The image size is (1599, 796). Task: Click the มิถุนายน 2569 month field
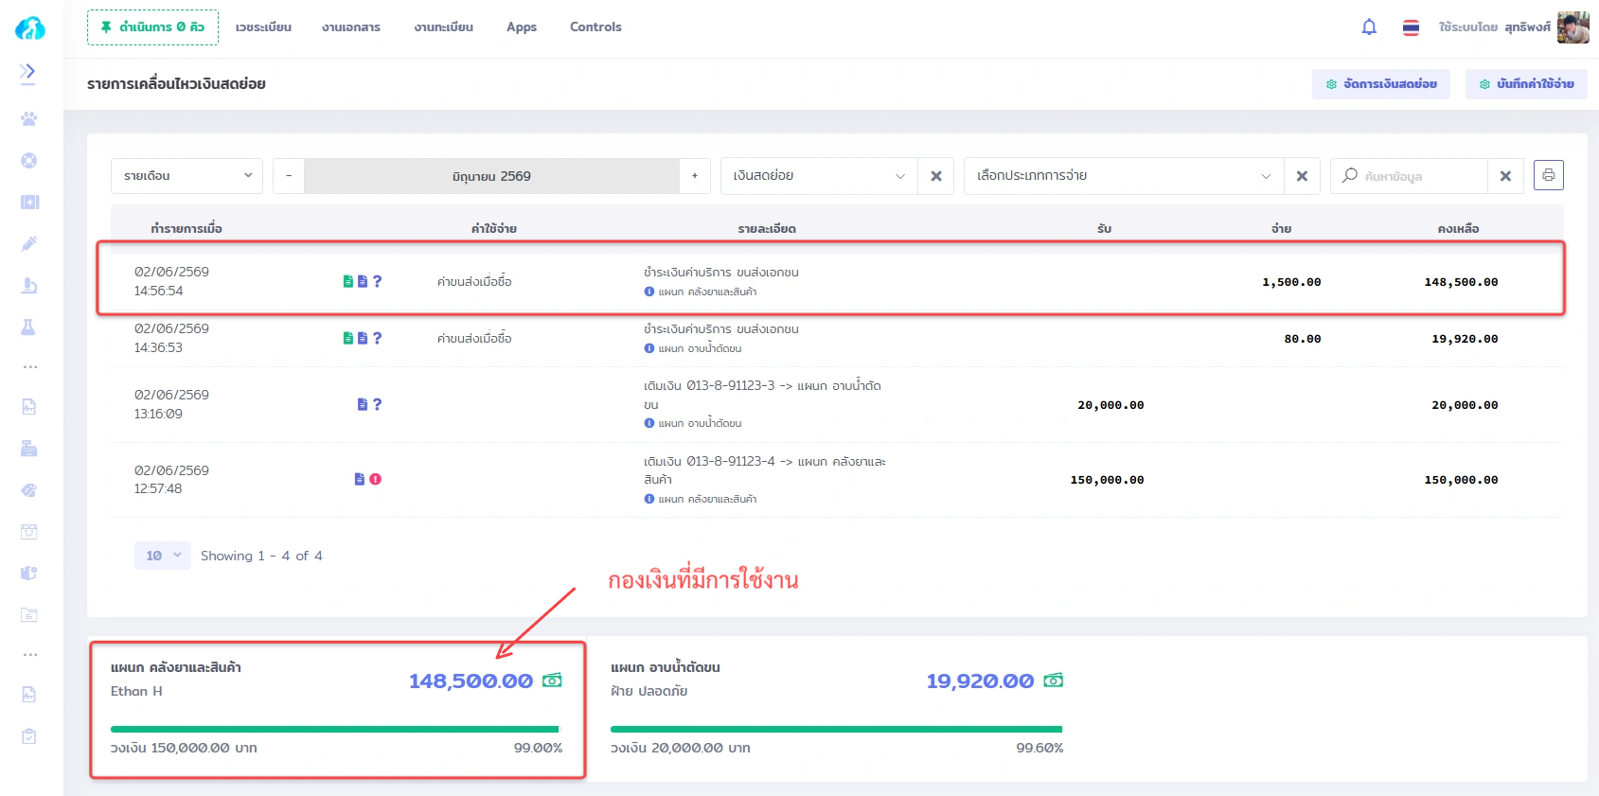click(491, 176)
